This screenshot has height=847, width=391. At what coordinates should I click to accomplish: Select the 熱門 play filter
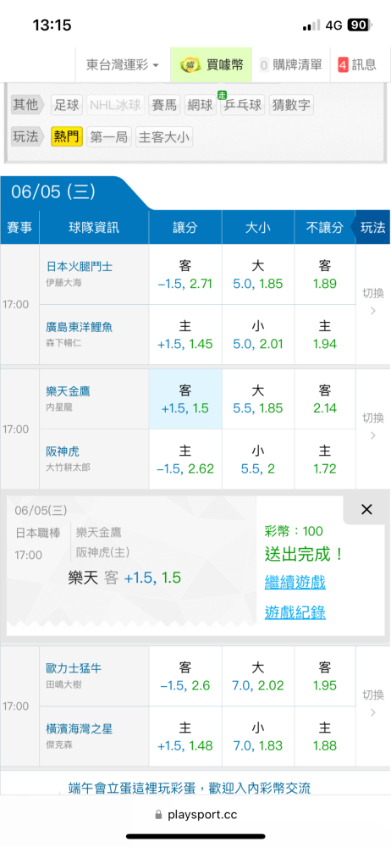(x=67, y=137)
